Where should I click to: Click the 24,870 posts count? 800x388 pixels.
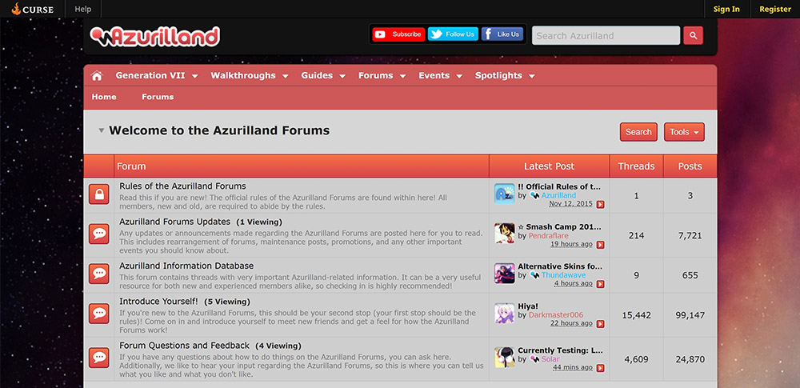point(690,359)
